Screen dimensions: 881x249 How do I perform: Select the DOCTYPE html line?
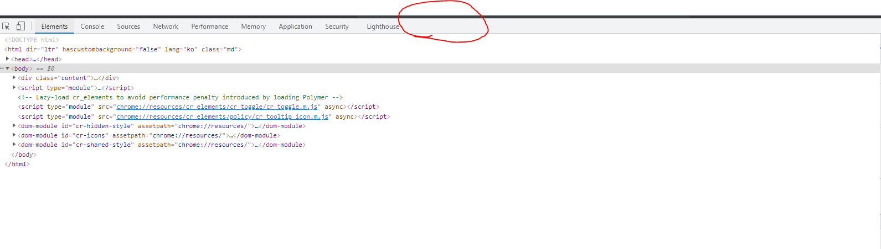coord(32,40)
